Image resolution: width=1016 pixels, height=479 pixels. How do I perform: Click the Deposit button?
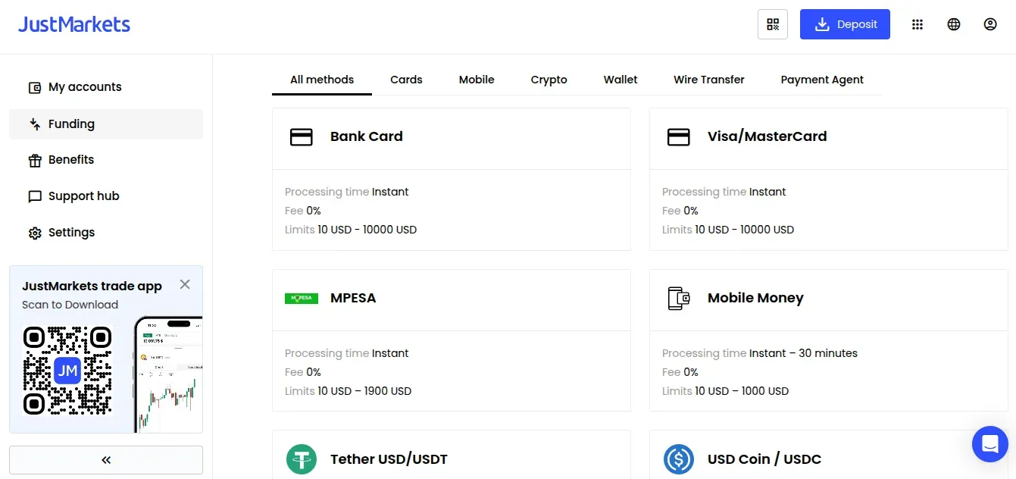pos(845,24)
